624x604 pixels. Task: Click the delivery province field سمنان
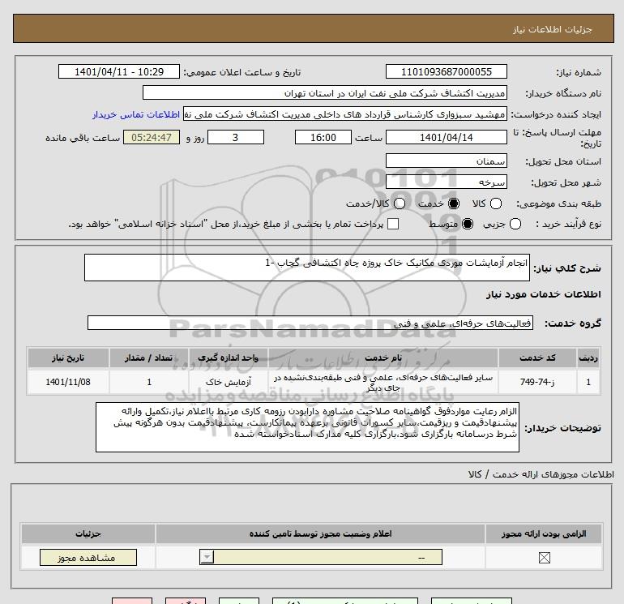(x=446, y=161)
